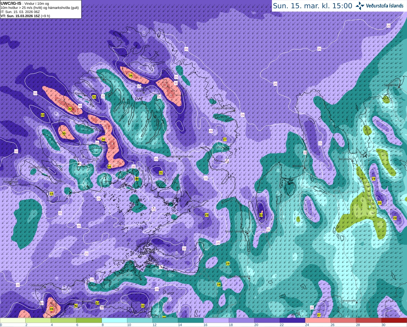Image resolution: width=407 pixels, height=327 pixels.
Task: Click the yellow 28 gust maximum marker
Action: coord(395,218)
